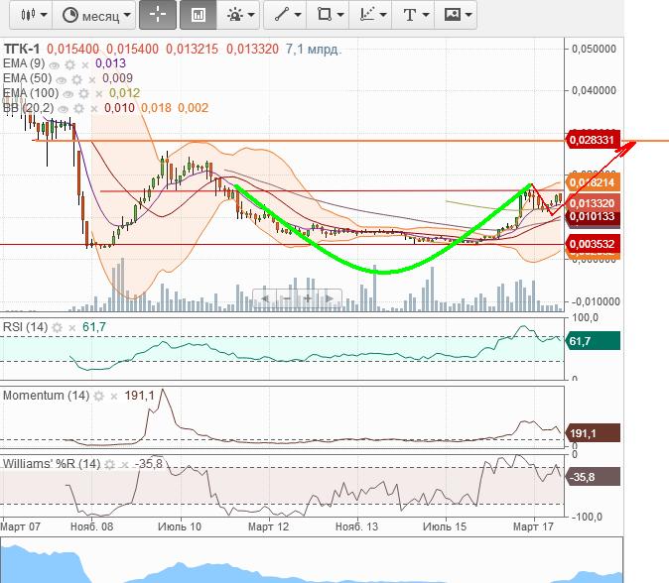The image size is (669, 583).
Task: Remove the Momentum (14) indicator
Action: 114,397
